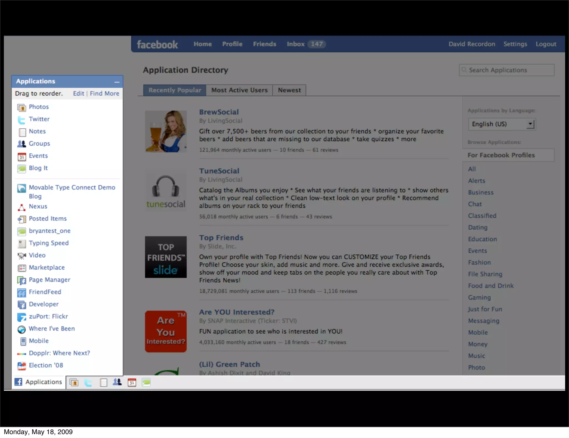The height and width of the screenshot is (438, 569).
Task: Click the Top Friends slide thumbnail
Action: tap(166, 257)
